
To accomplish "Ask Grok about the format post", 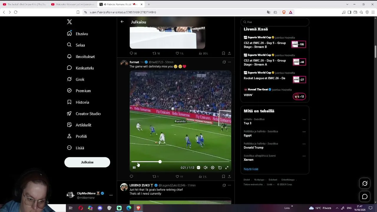I will [x=224, y=62].
